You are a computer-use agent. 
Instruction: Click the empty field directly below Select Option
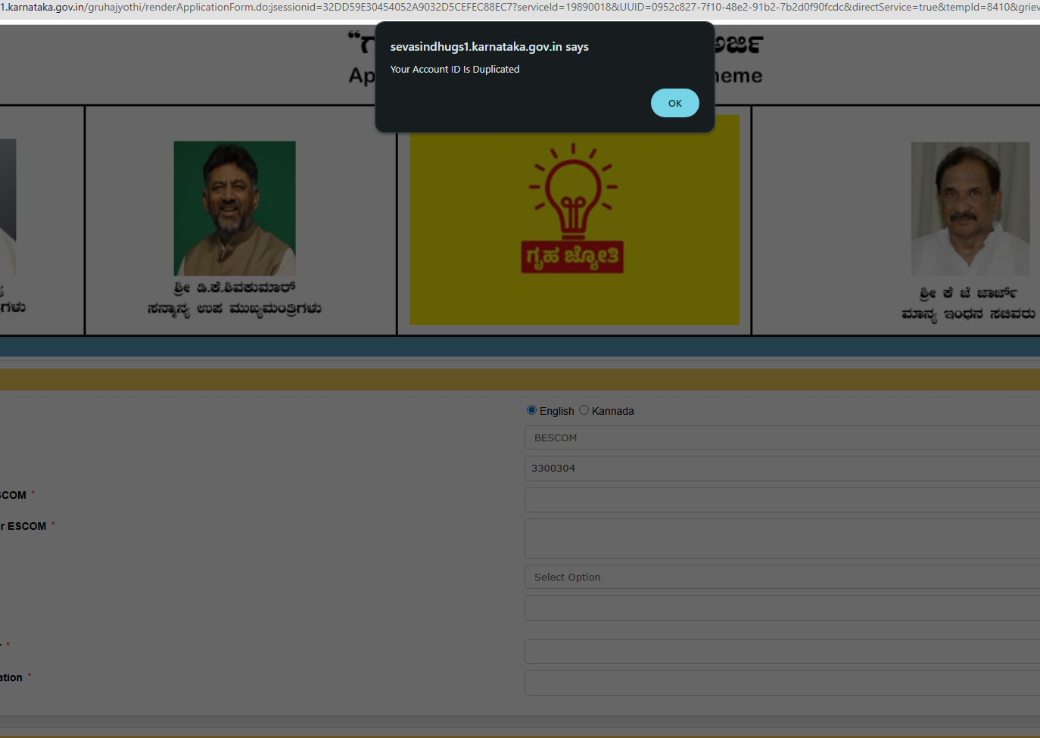pos(782,608)
